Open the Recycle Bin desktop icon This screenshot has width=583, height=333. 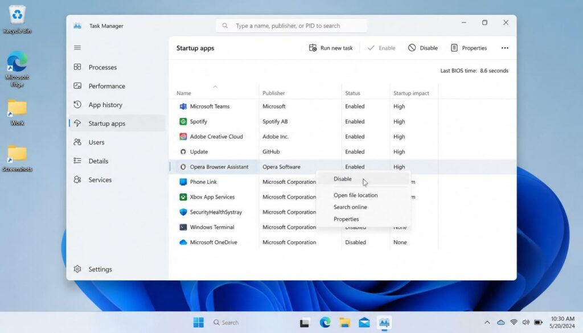click(x=17, y=20)
